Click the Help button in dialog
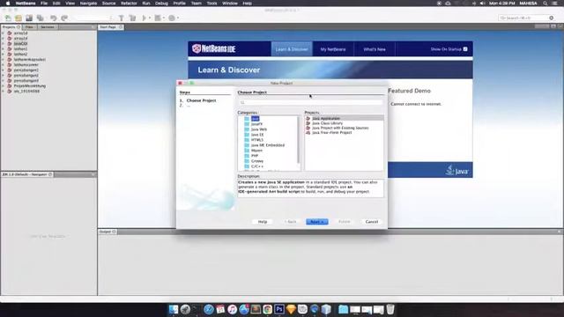The width and height of the screenshot is (564, 317). [263, 222]
